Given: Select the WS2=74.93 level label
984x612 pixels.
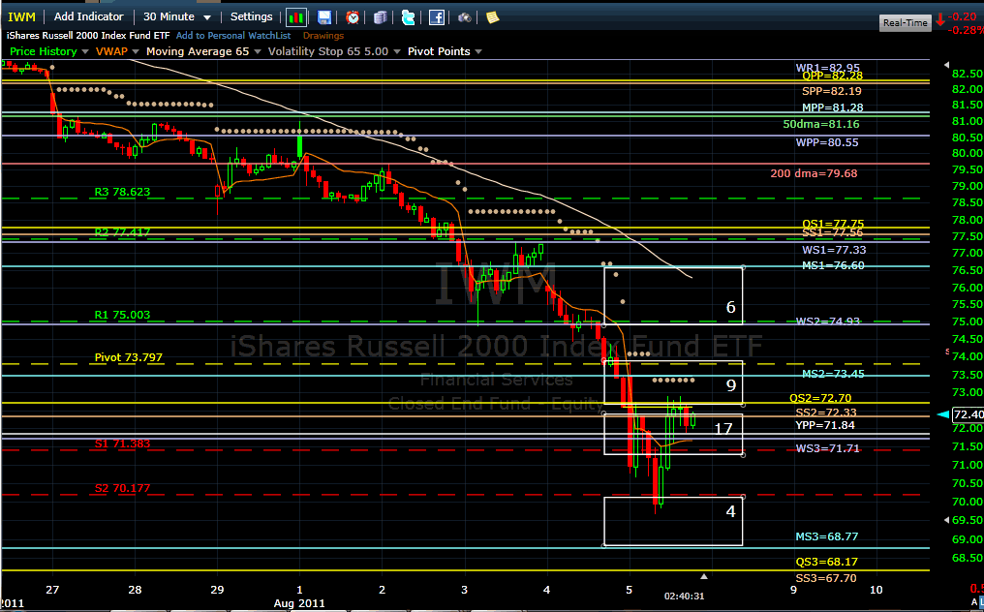Looking at the screenshot, I should [x=828, y=321].
